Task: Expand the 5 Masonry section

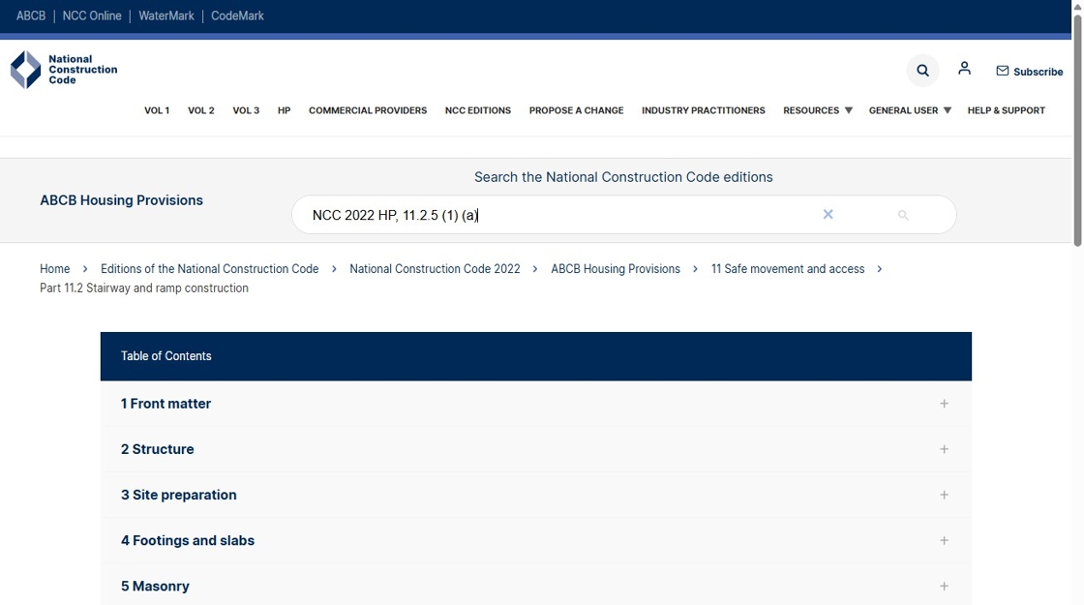Action: click(x=536, y=587)
